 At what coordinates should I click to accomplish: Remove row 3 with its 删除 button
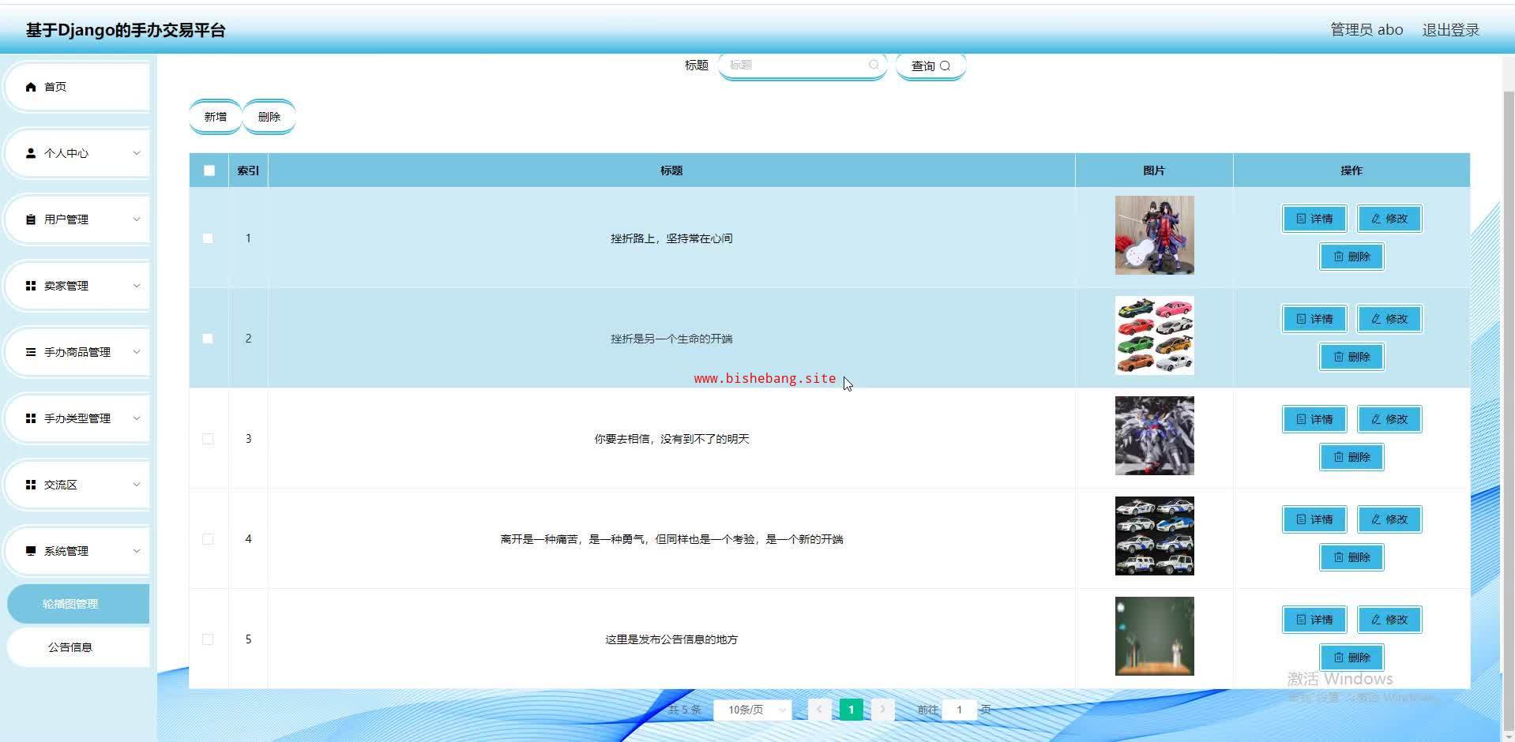click(x=1351, y=457)
